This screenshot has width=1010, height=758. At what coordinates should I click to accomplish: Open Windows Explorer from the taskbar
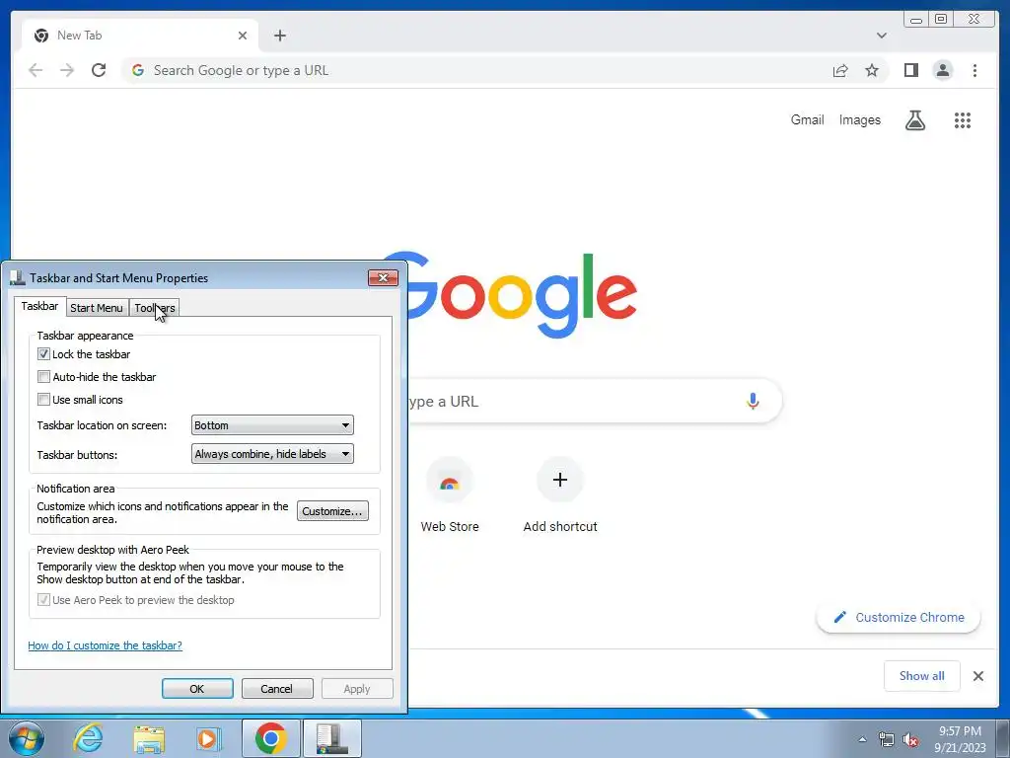(x=149, y=738)
